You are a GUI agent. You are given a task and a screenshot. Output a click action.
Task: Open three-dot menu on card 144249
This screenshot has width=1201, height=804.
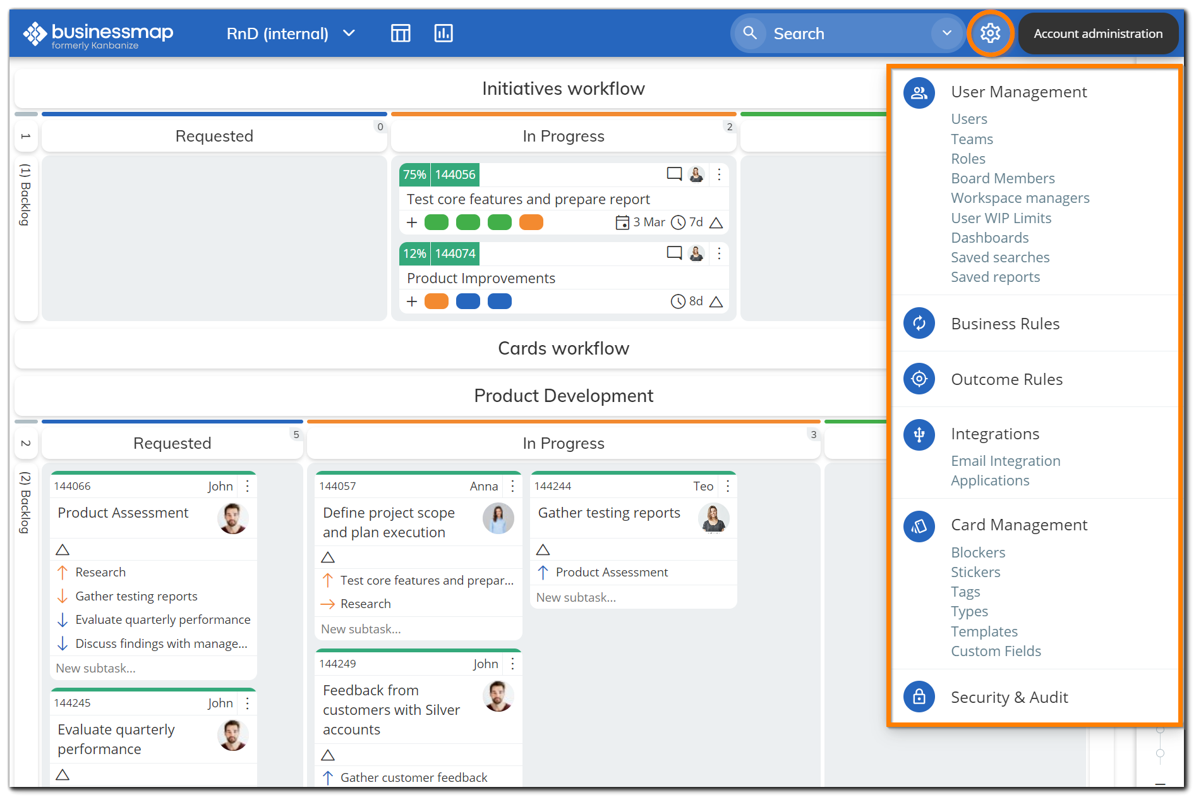[x=513, y=663]
